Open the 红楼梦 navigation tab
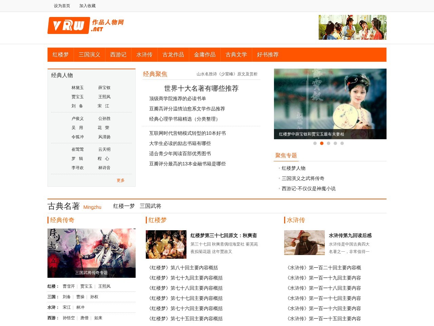Viewport: 434px width, 326px height. (x=61, y=55)
